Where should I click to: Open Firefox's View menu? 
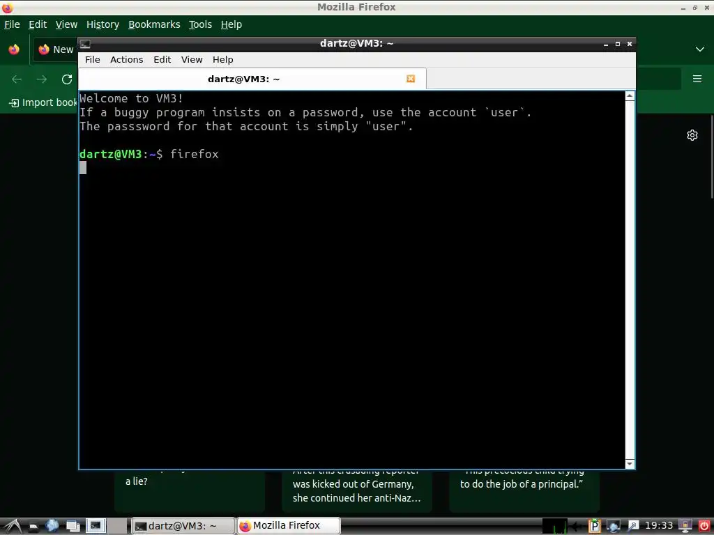coord(66,24)
